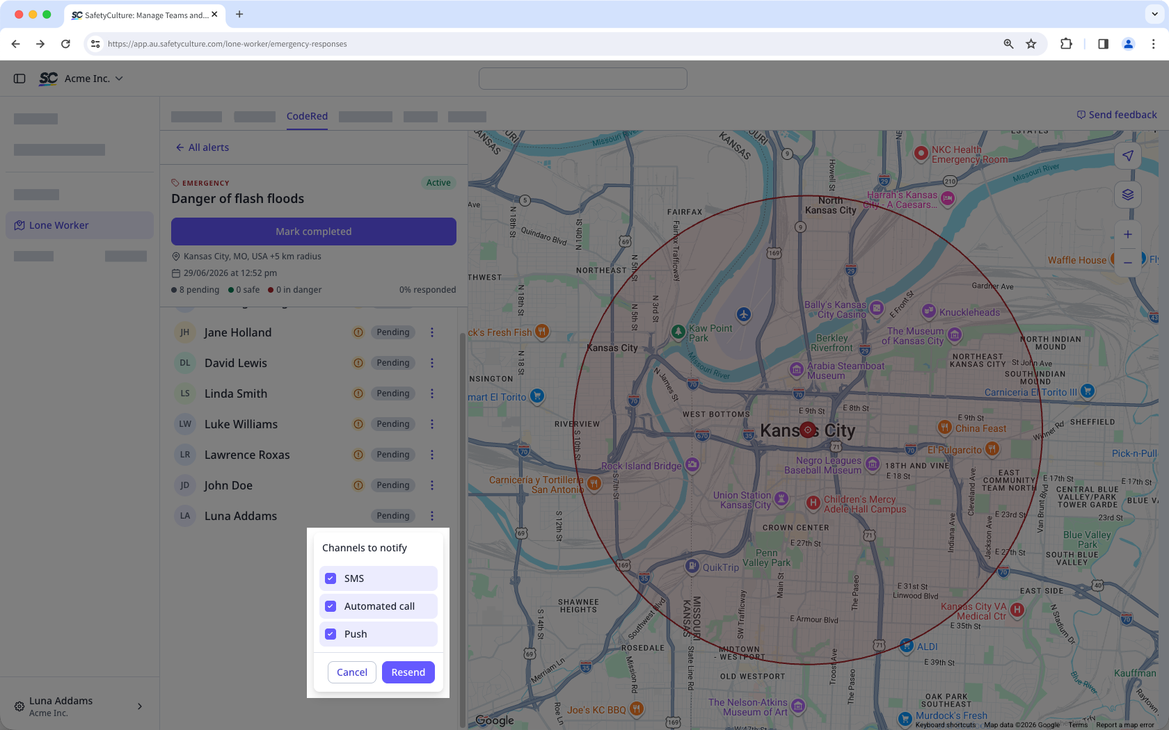Click browser back arrow
Viewport: 1169px width, 730px height.
point(15,44)
